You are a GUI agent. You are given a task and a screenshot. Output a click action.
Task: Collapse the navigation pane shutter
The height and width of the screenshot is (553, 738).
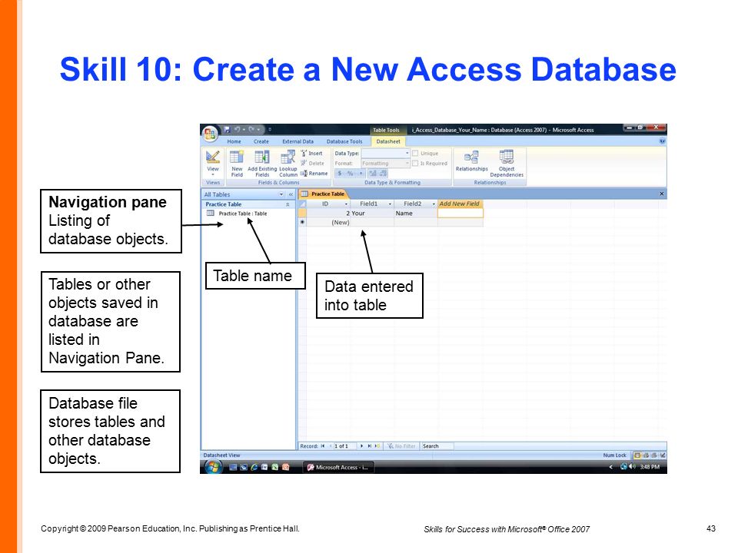[x=291, y=194]
